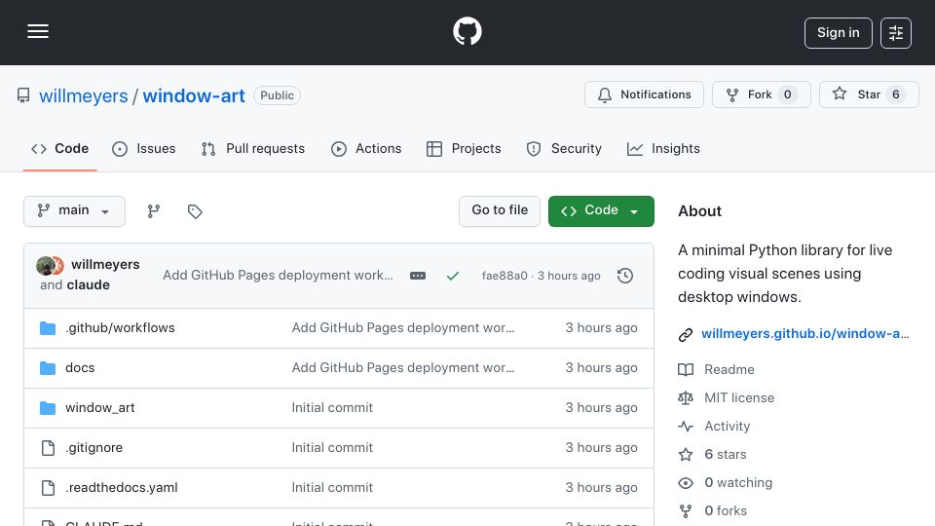Click the .github/workflows folder icon
935x526 pixels.
48,328
